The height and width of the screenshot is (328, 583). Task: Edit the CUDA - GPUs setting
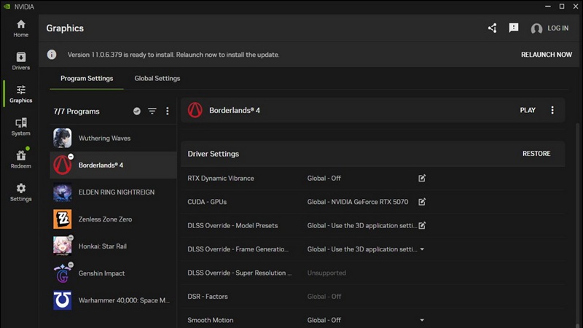(422, 202)
